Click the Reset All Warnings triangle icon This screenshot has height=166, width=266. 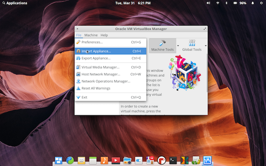click(x=78, y=88)
